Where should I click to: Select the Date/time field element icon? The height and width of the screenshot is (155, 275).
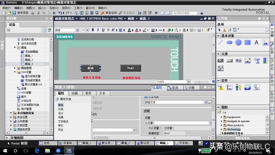pyautogui.click(x=257, y=60)
